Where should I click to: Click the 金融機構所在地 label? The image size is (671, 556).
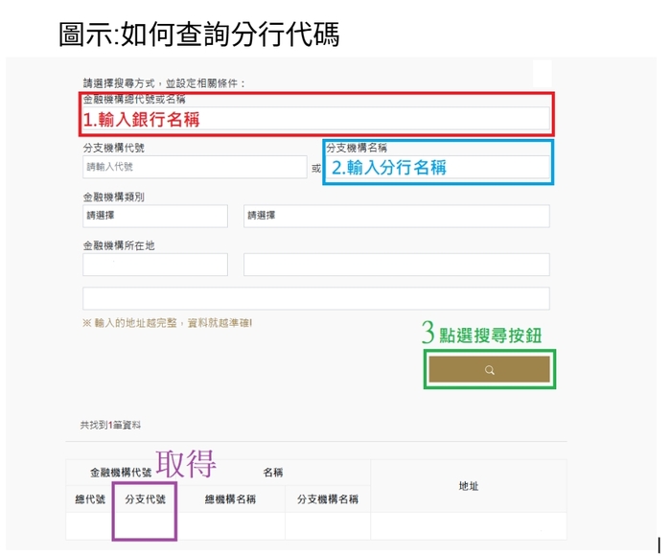[x=119, y=245]
